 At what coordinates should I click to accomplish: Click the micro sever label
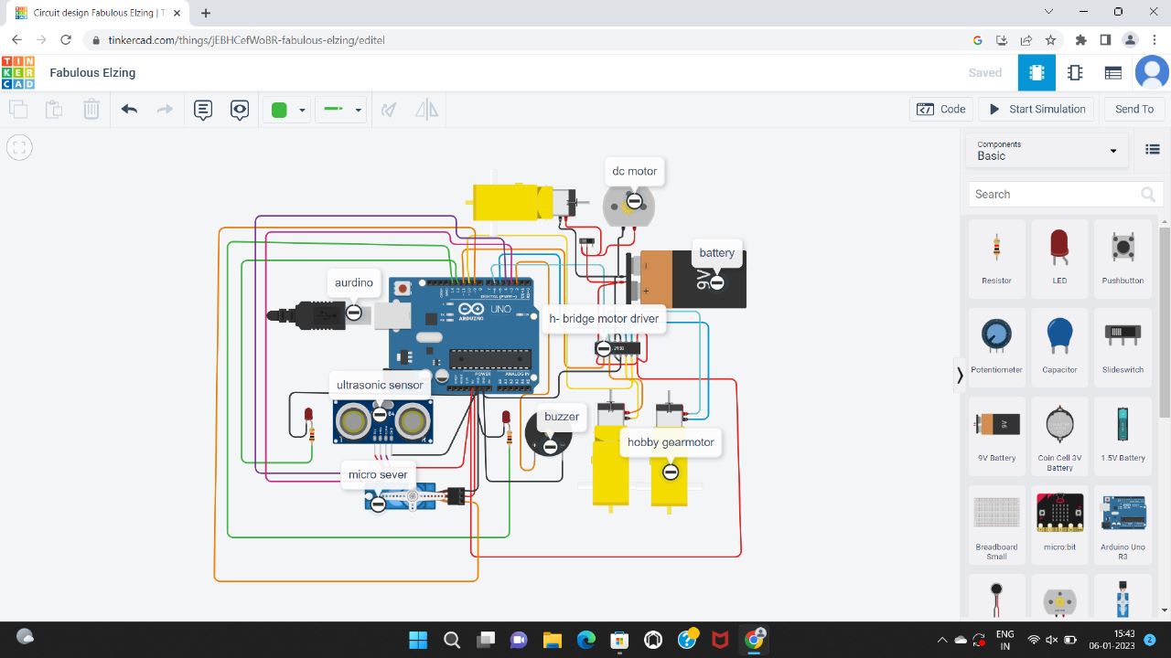378,474
